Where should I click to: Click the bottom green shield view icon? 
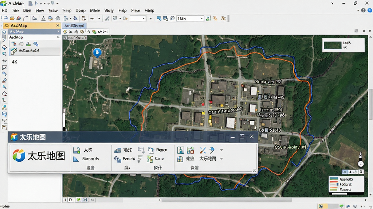point(78,200)
